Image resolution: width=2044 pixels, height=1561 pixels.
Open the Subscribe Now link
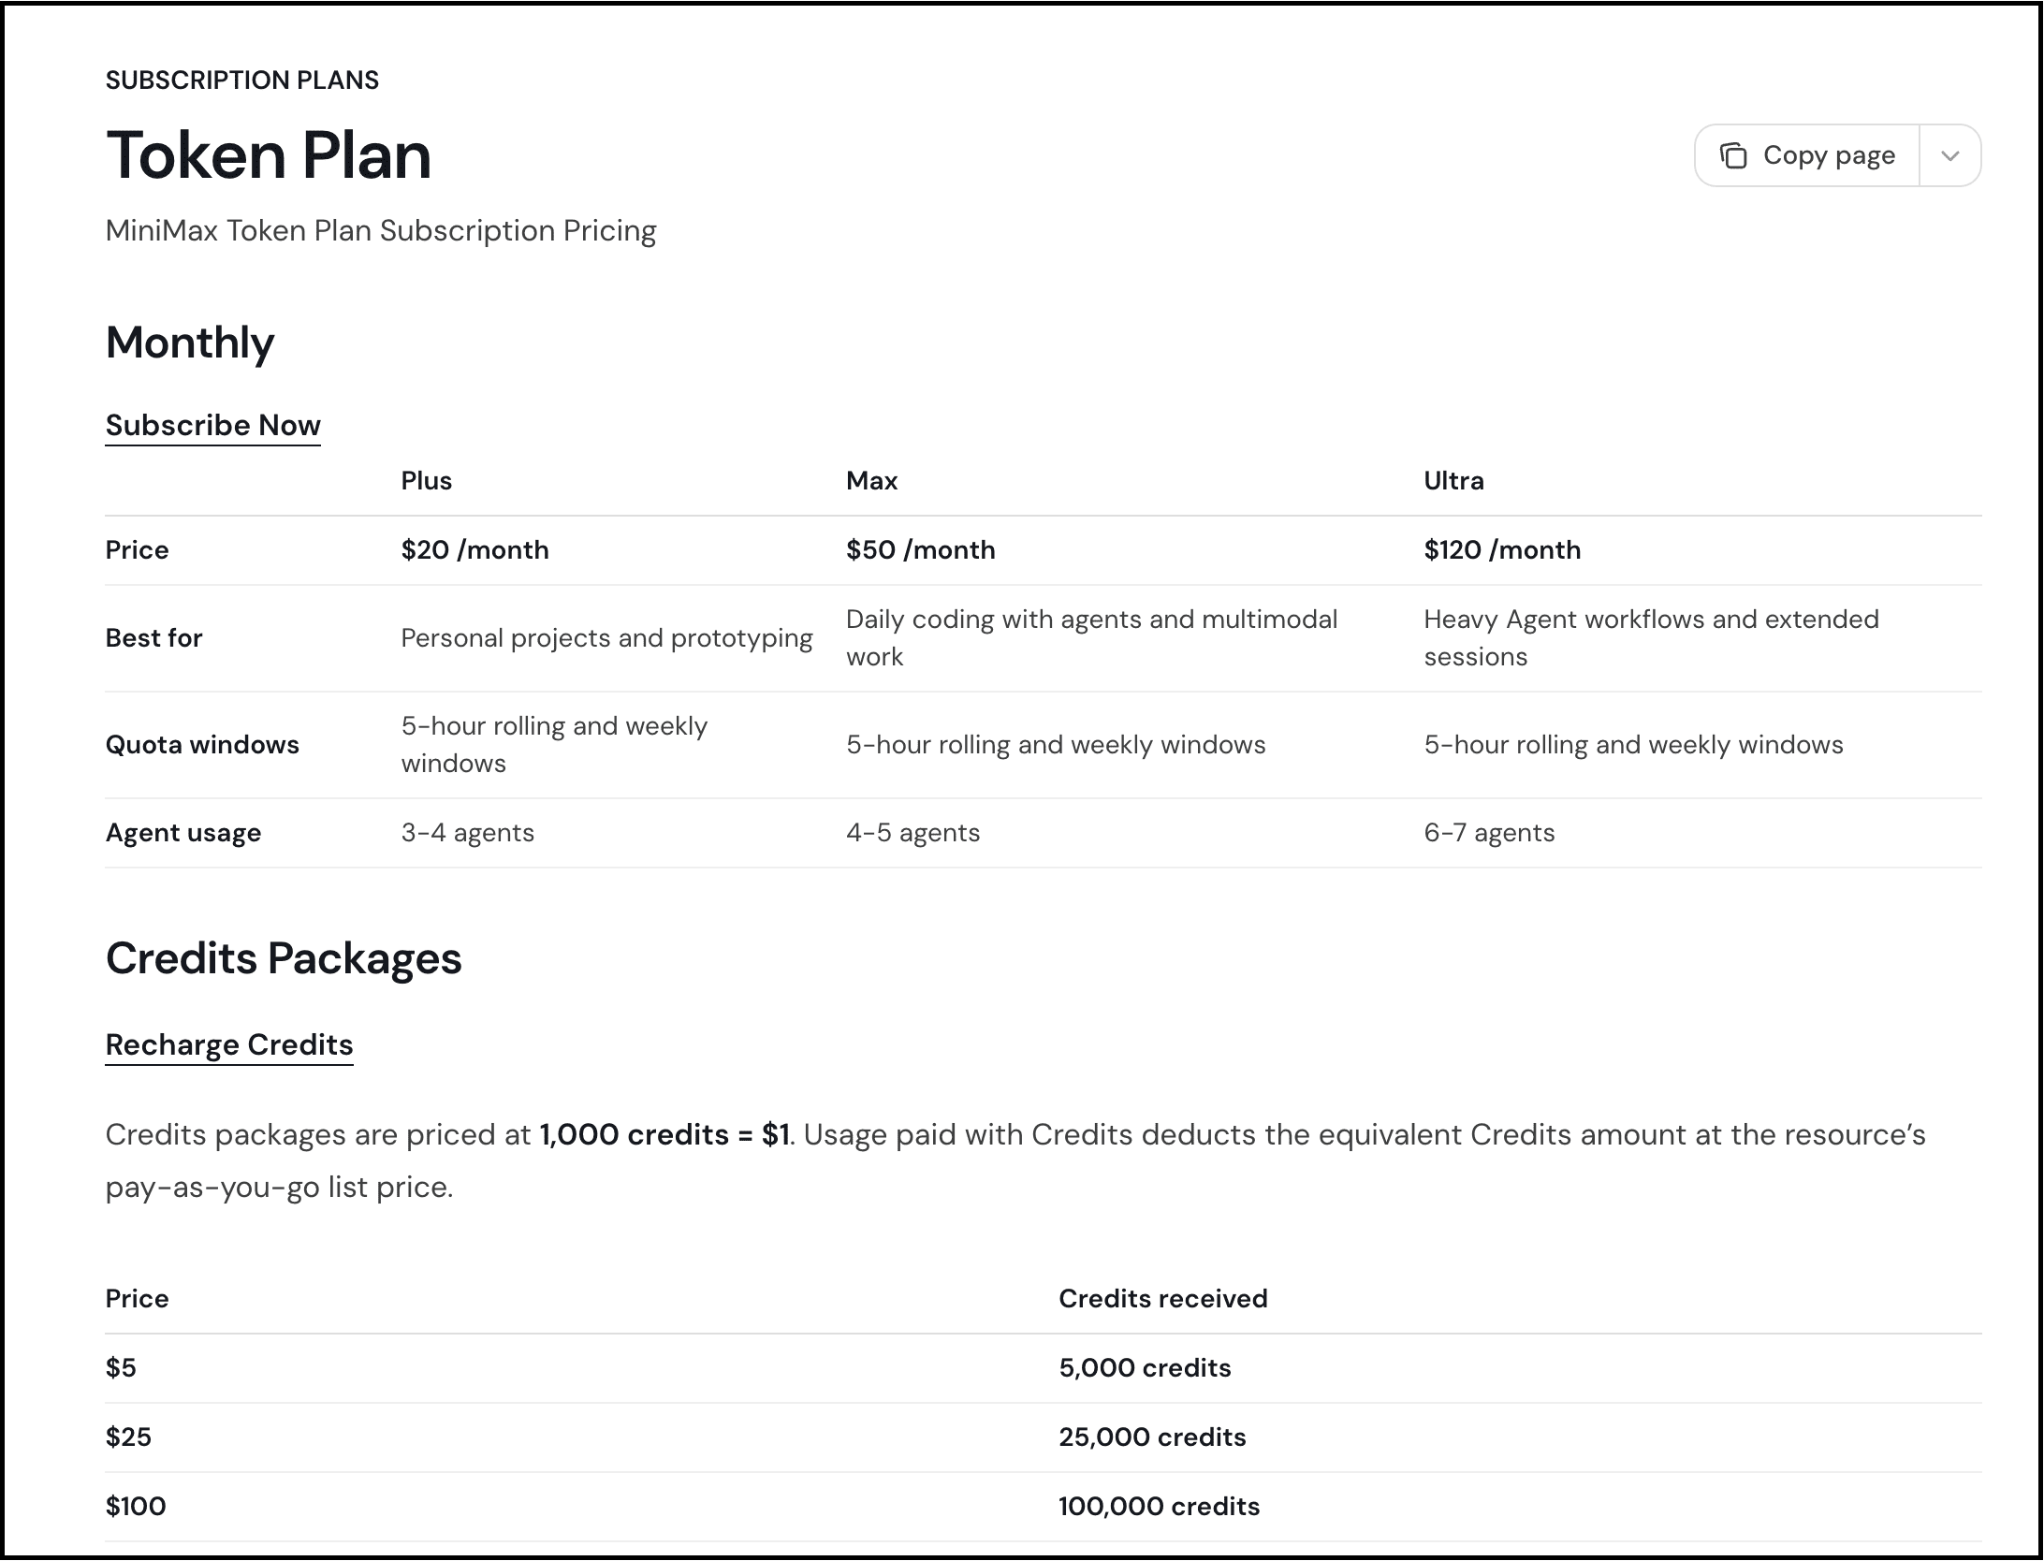pos(212,425)
